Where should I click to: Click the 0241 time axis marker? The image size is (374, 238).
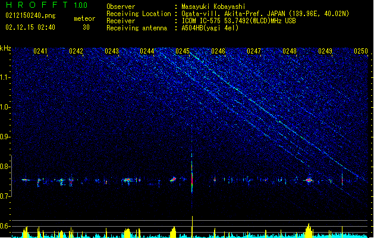click(40, 51)
